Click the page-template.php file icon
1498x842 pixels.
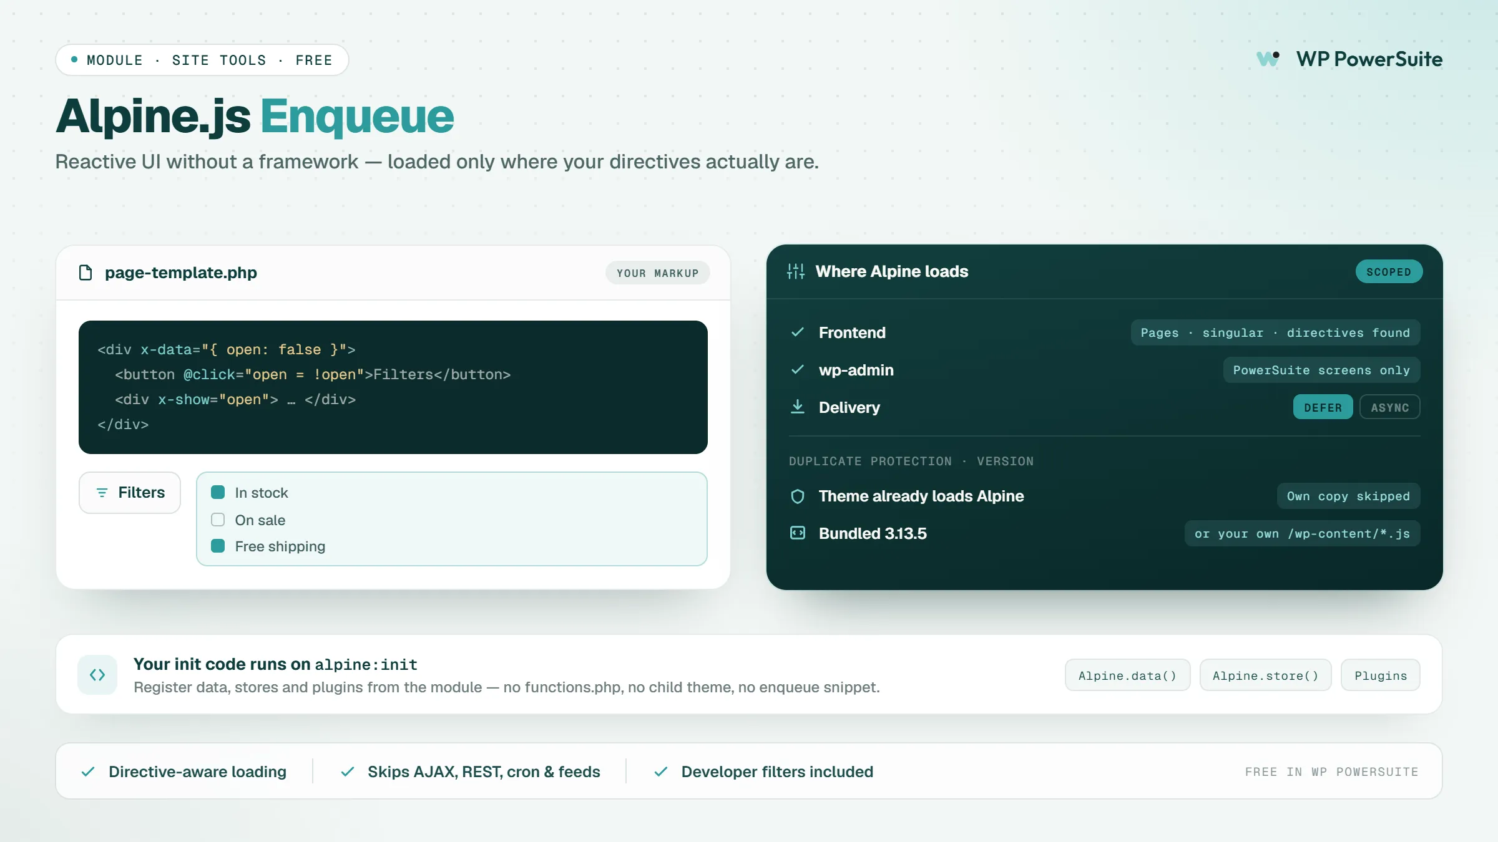click(x=86, y=273)
